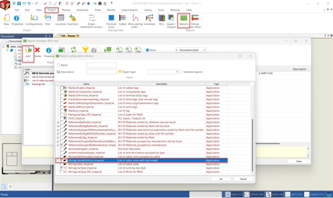Screen dimensions: 333x198
Task: Click the Name column header
Action: [x=86, y=84]
